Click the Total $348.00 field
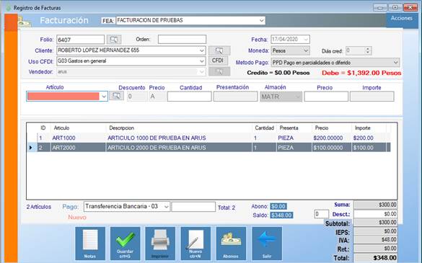Image resolution: width=422 pixels, height=263 pixels. 375,258
